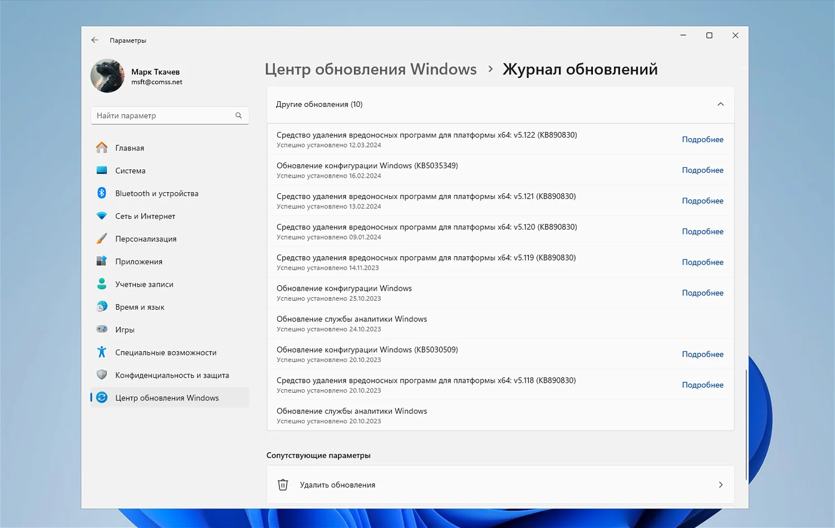Click the Журнал обновлений heading
This screenshot has height=528, width=835.
point(580,69)
